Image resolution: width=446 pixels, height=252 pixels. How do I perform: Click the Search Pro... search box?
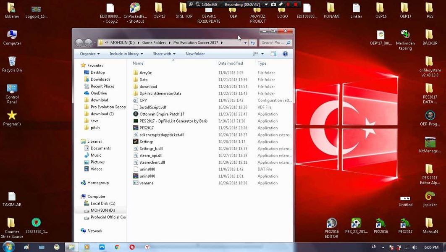pos(275,43)
